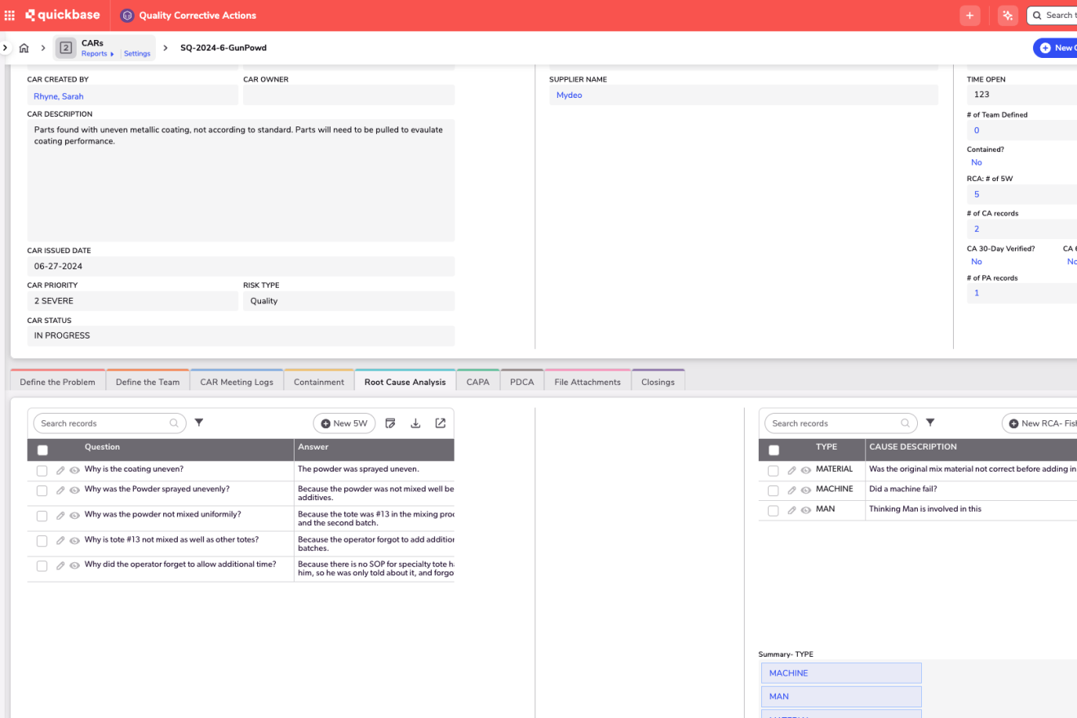
Task: Open the app launcher grid icon
Action: (x=10, y=16)
